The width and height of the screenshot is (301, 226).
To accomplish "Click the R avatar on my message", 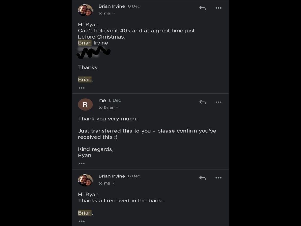I will 85,104.
